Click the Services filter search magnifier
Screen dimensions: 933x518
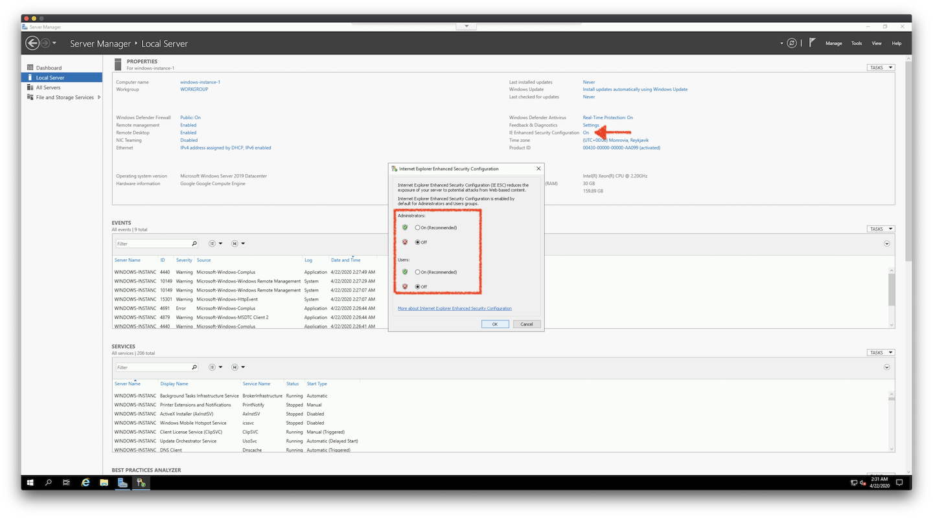pyautogui.click(x=194, y=367)
